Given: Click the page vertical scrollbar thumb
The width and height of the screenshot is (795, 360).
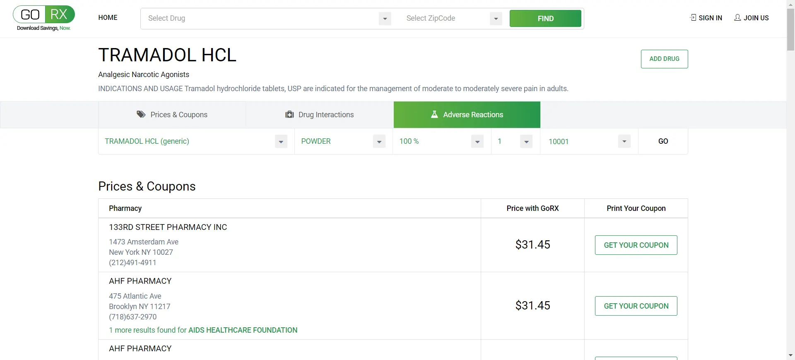Looking at the screenshot, I should 790,29.
